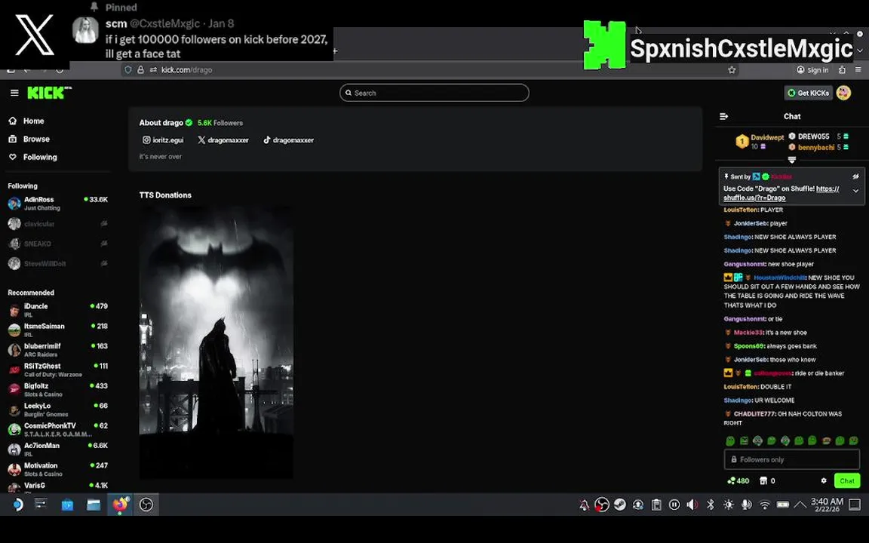Viewport: 869px width, 543px height.
Task: Open the Firefox application menu
Action: coord(858,70)
